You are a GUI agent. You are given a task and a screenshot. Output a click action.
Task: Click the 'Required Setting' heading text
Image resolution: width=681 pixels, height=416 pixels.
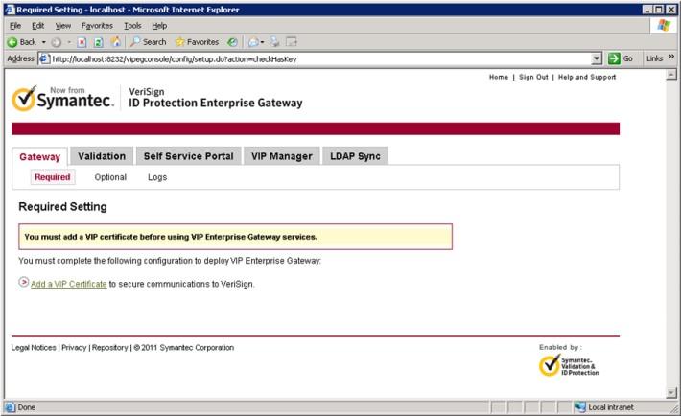tap(62, 207)
